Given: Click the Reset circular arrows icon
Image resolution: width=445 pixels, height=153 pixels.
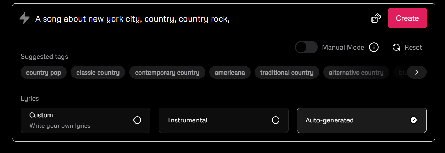Looking at the screenshot, I should pyautogui.click(x=396, y=47).
